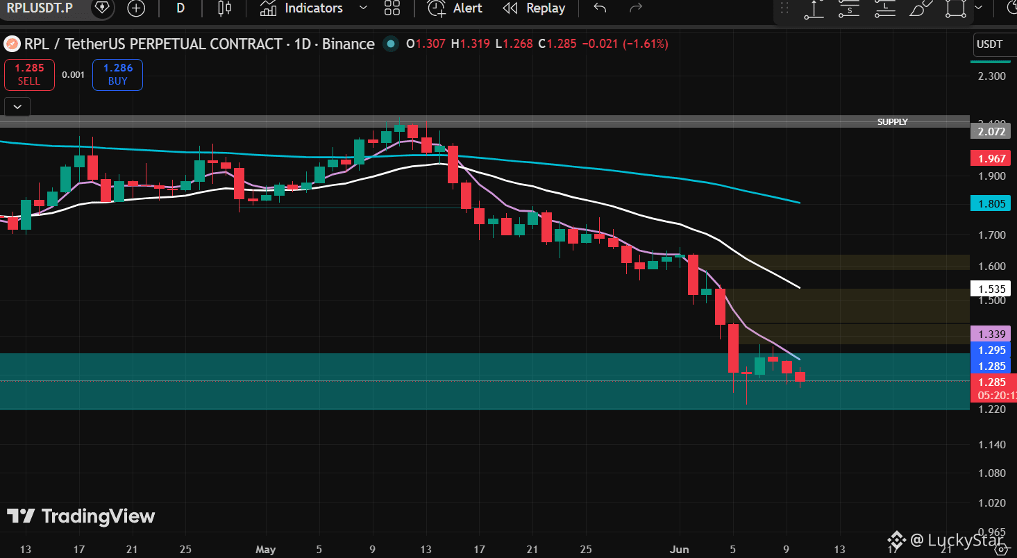The image size is (1017, 558).
Task: Collapse the indicator legend chevron below SELL
Action: click(x=17, y=107)
